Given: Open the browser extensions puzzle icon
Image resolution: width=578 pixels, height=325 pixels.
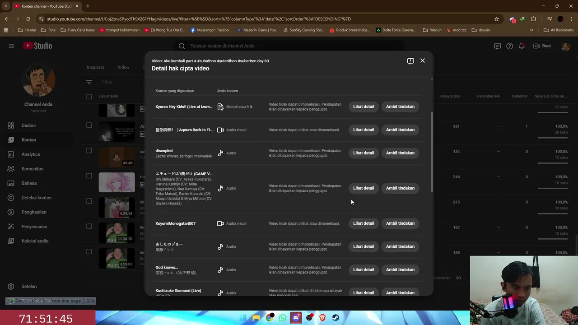Looking at the screenshot, I should (534, 19).
